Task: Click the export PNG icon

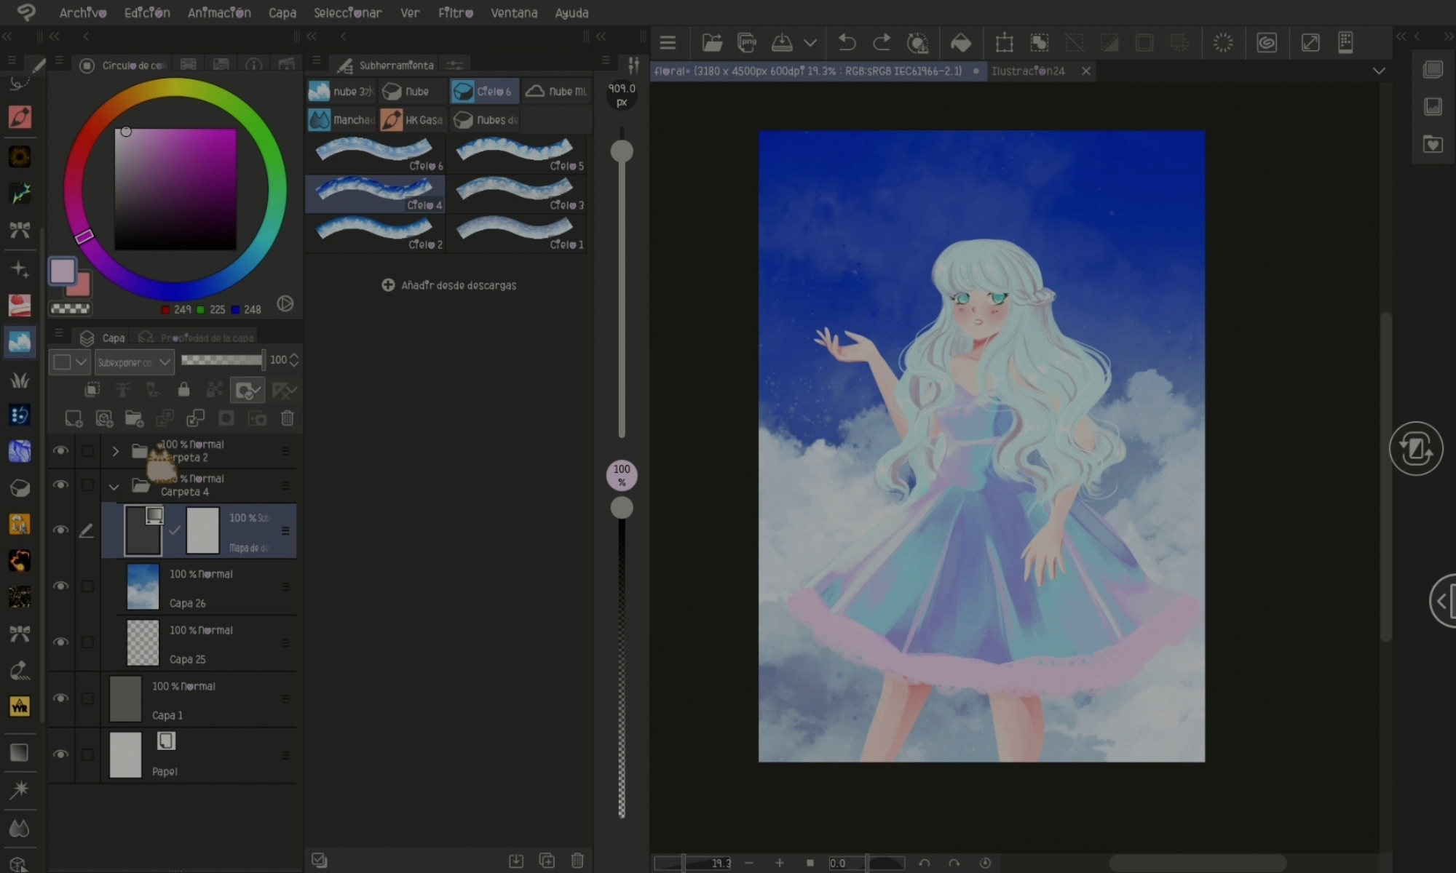Action: click(x=747, y=43)
